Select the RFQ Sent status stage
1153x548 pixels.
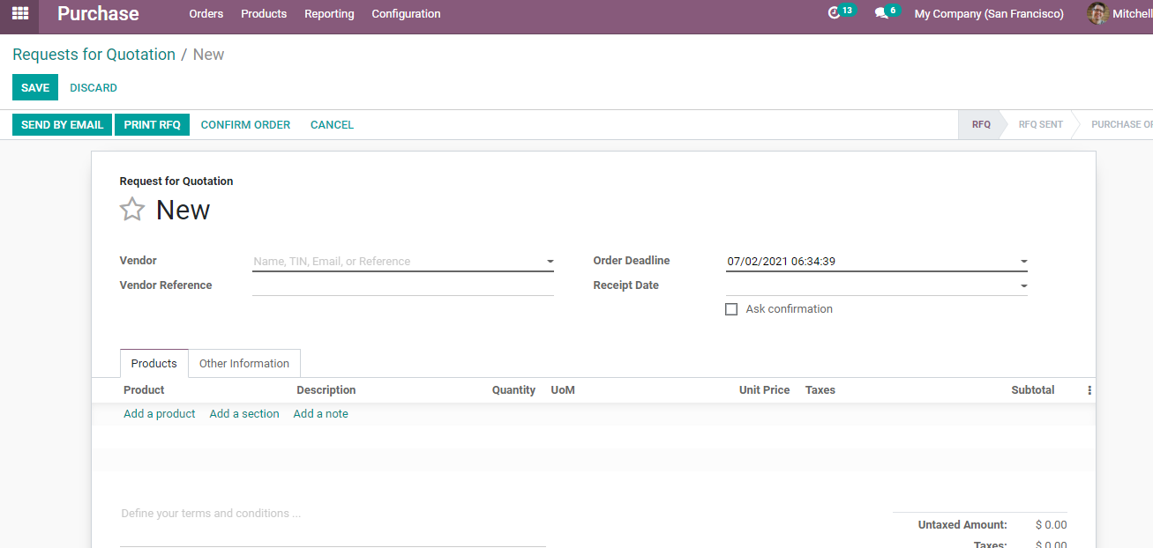pyautogui.click(x=1040, y=125)
